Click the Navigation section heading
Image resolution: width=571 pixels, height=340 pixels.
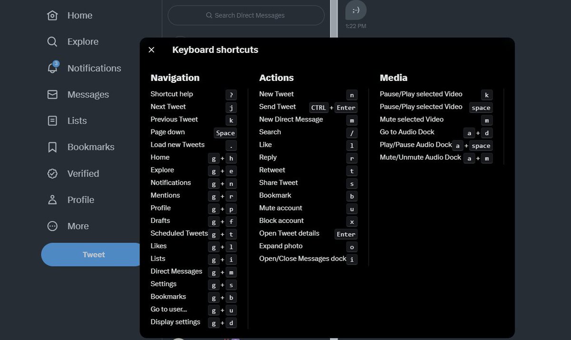175,78
